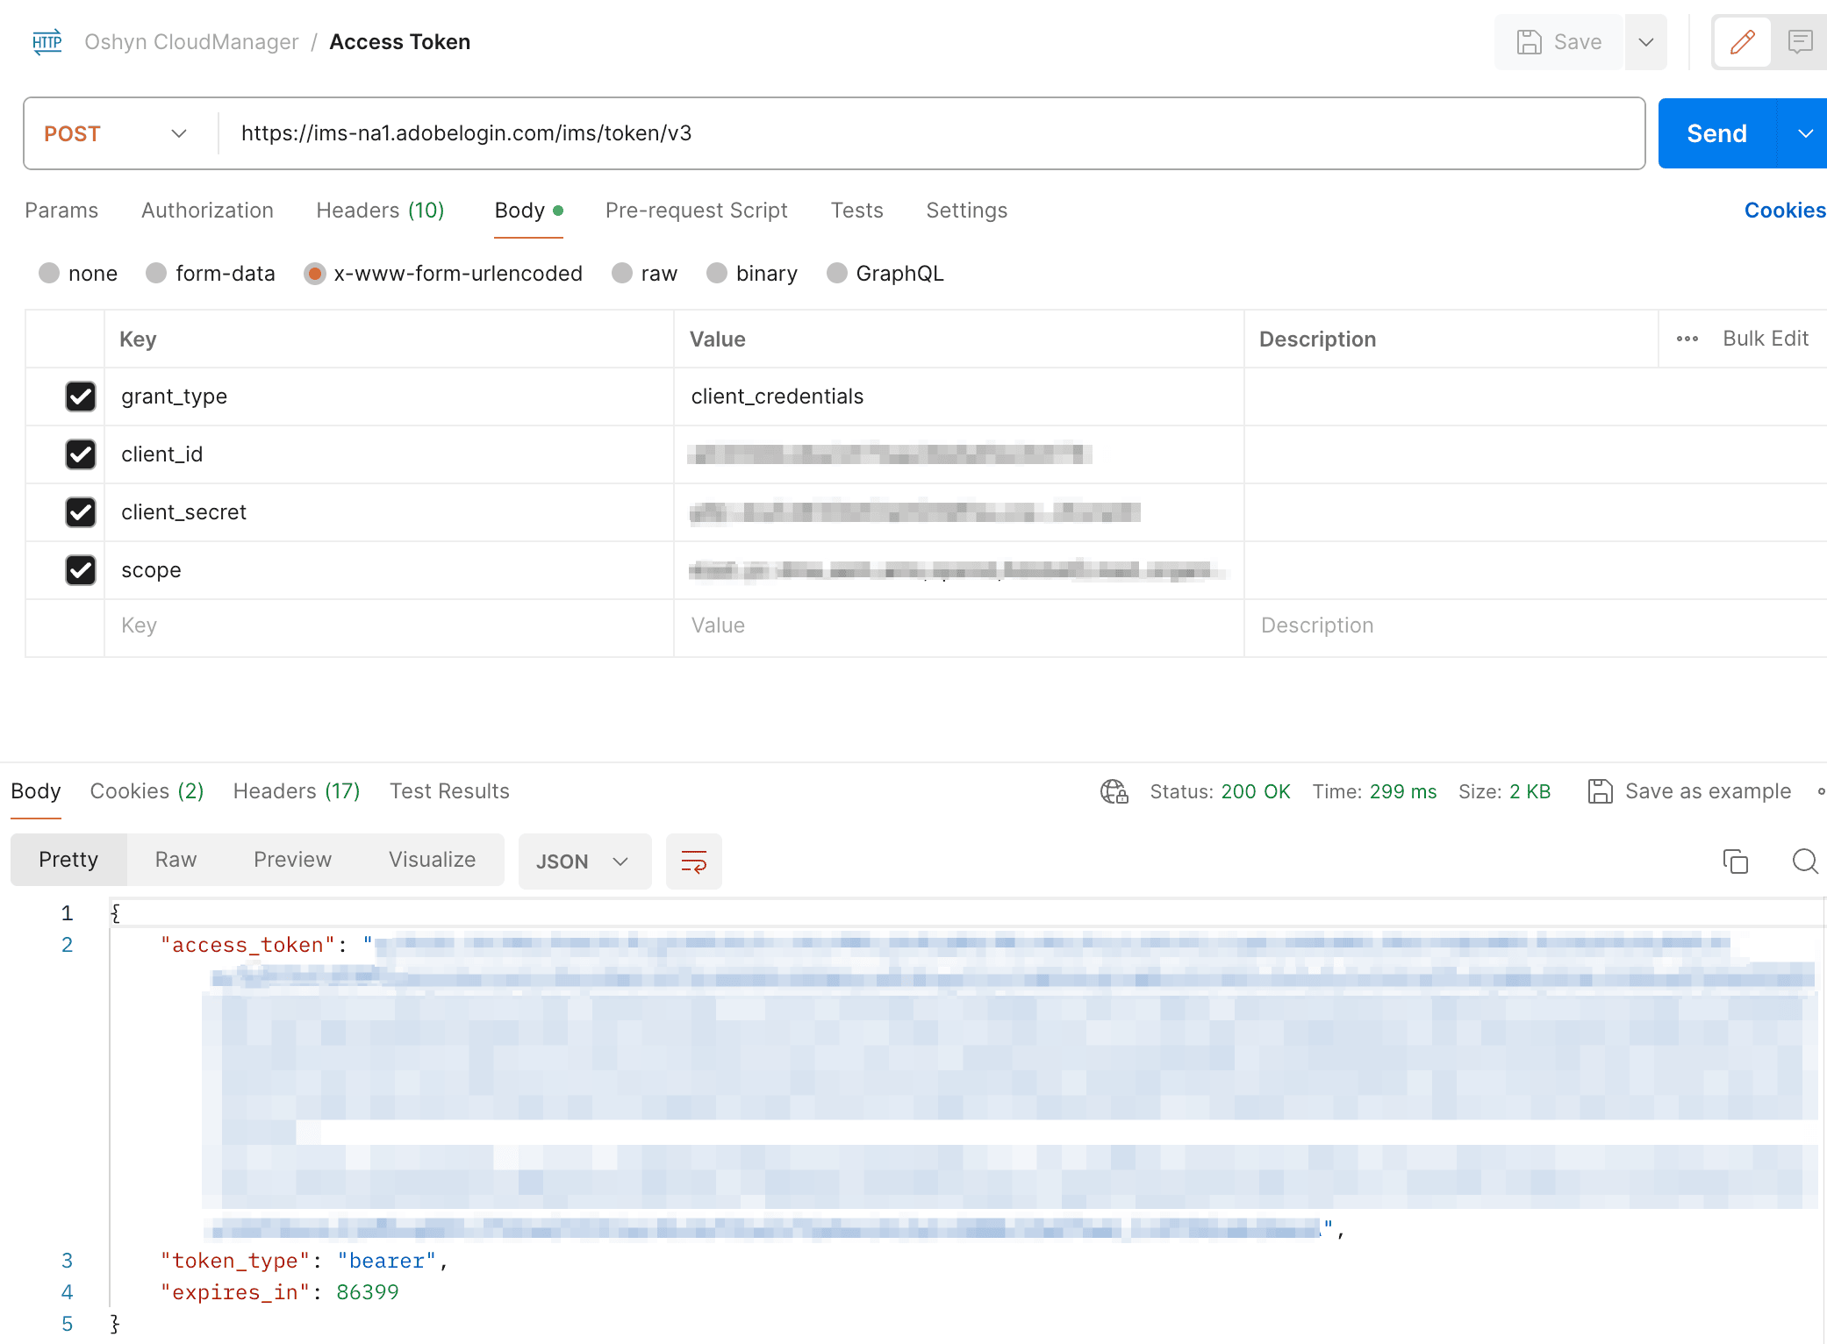Click the Save button
This screenshot has height=1344, width=1827.
coord(1559,41)
